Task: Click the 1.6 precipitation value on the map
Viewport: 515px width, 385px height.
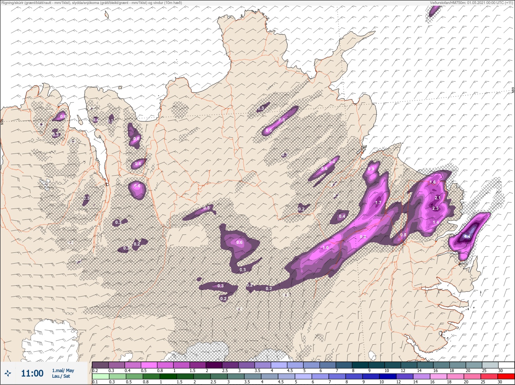Action: (x=433, y=182)
